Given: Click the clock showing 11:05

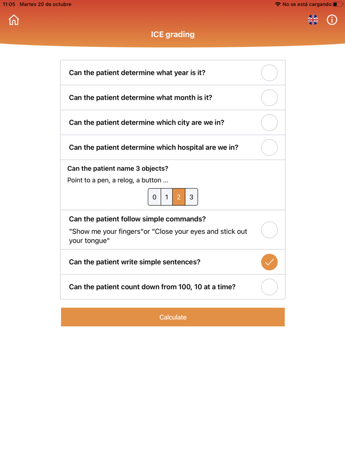Looking at the screenshot, I should (x=9, y=4).
